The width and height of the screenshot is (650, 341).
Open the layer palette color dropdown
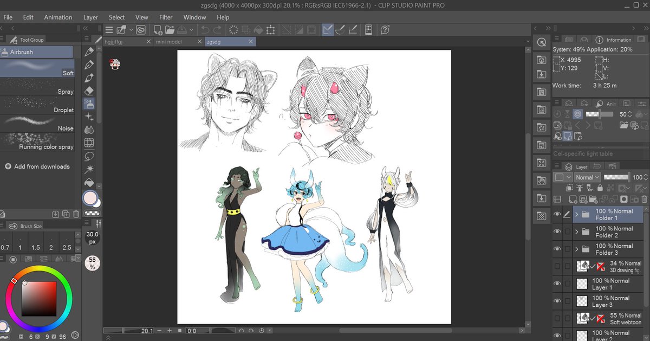pyautogui.click(x=563, y=177)
